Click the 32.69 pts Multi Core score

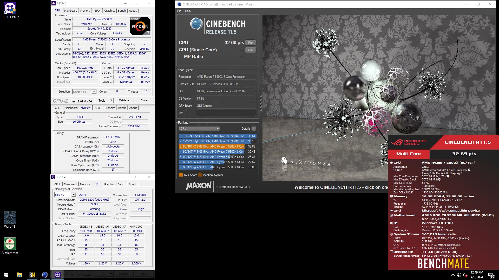(x=464, y=154)
